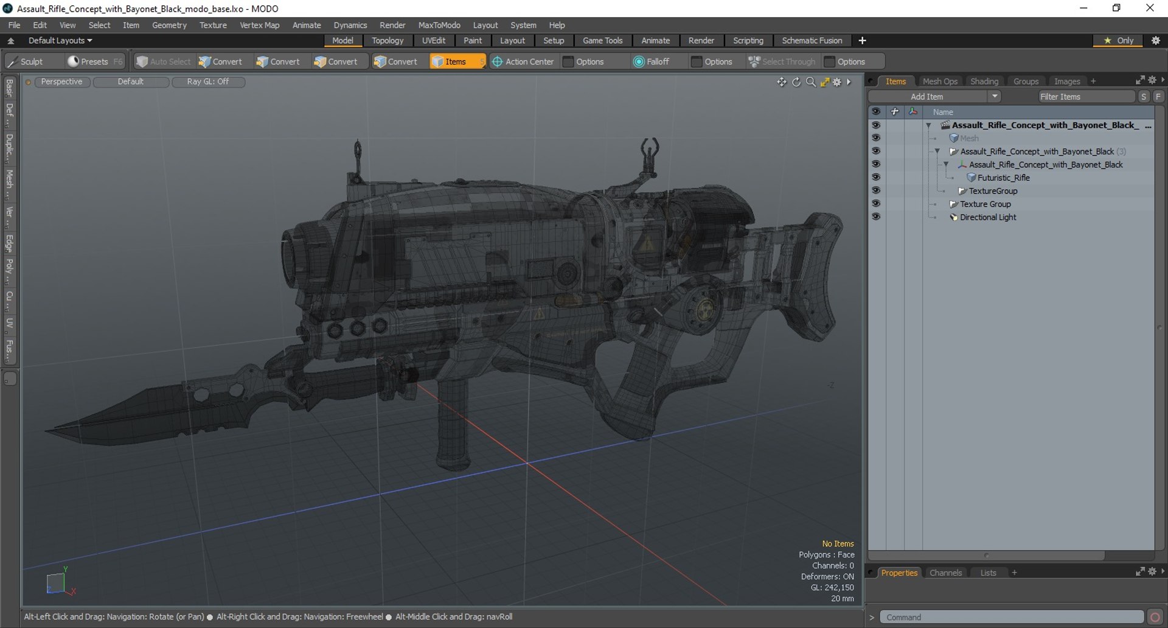Click the items panel horizontal scrollbar
The width and height of the screenshot is (1168, 628).
pos(986,556)
